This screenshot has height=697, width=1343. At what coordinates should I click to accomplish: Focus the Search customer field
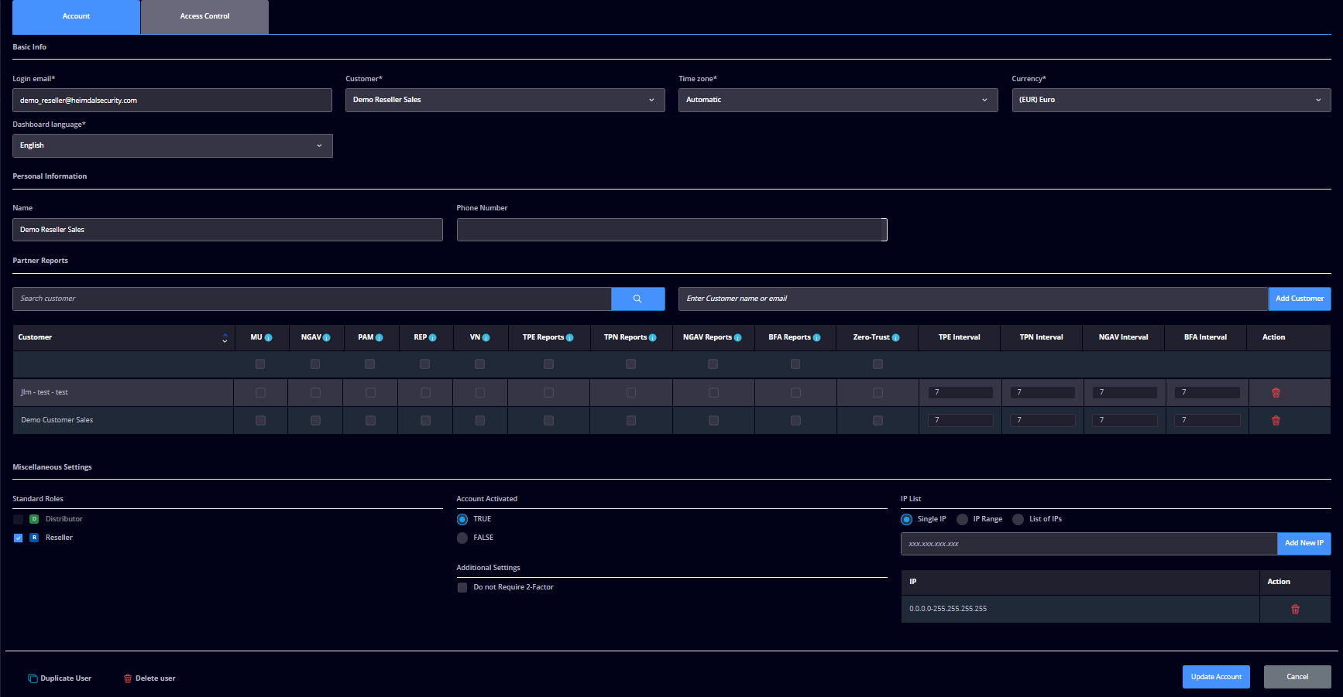click(312, 299)
